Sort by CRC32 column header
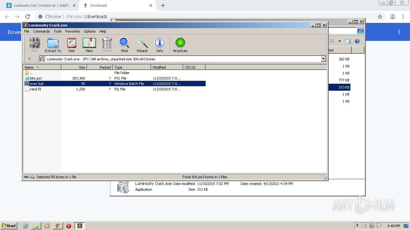410x230 pixels. click(194, 67)
